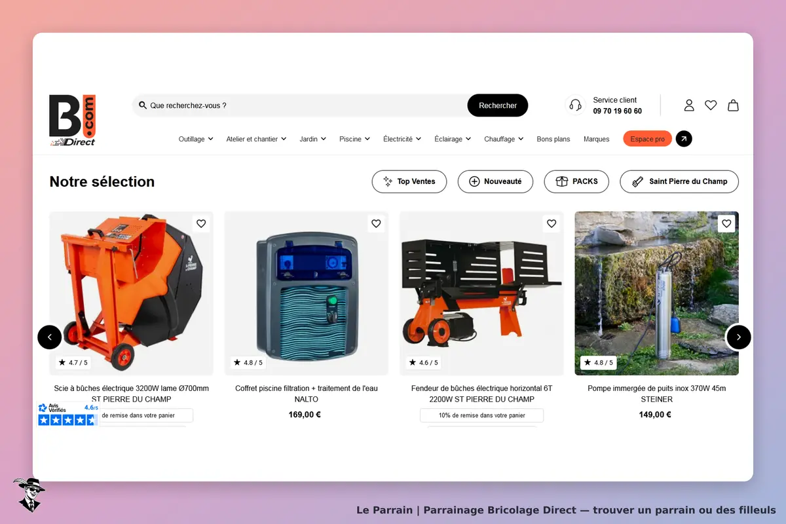786x524 pixels.
Task: Click the 4.7 / 5 rating badge
Action: [x=73, y=362]
